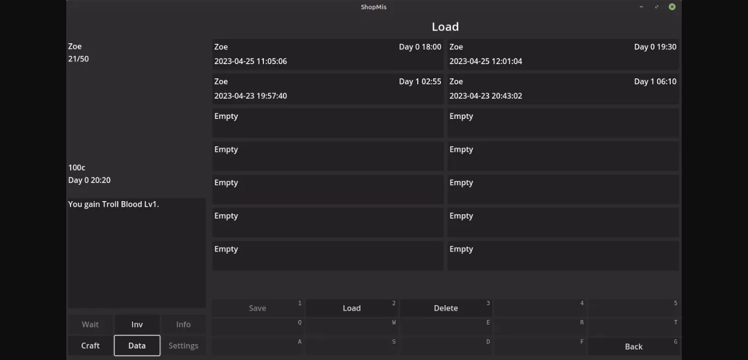Select the last Empty slot in right column

pyautogui.click(x=563, y=255)
